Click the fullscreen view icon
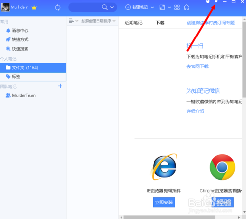Image resolution: width=246 pixels, height=219 pixels. [x=162, y=7]
